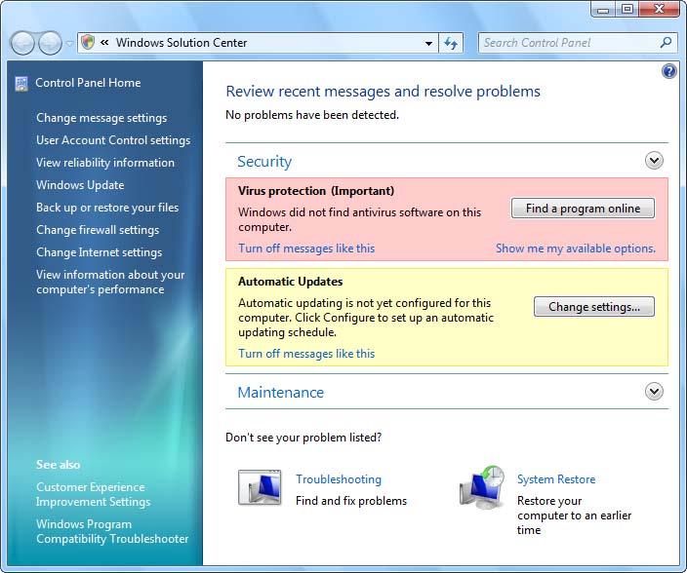687x573 pixels.
Task: Expand the Maintenance section chevron
Action: tap(654, 391)
